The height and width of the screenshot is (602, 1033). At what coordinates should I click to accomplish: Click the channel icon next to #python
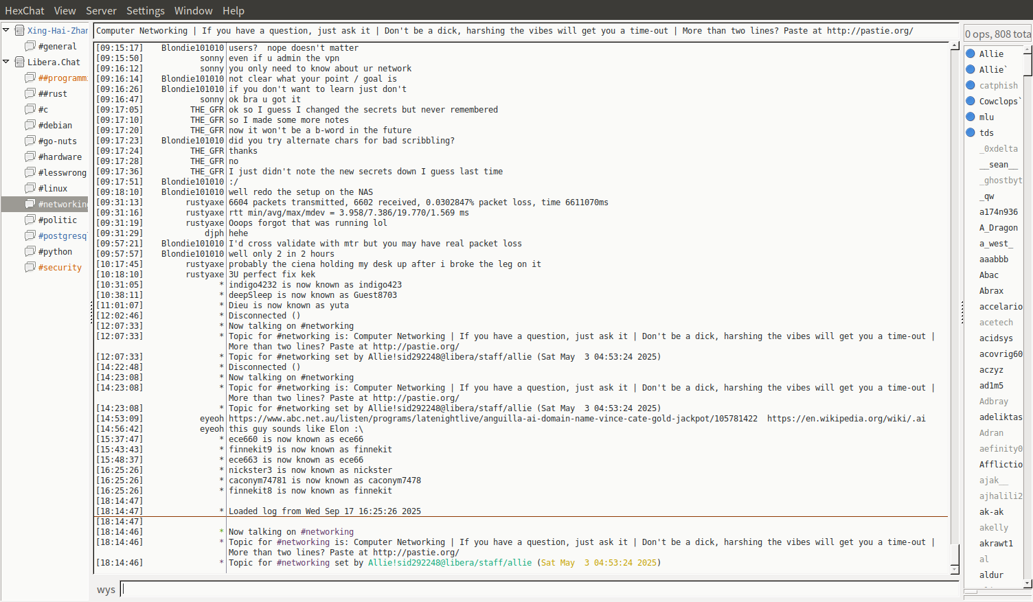(30, 251)
